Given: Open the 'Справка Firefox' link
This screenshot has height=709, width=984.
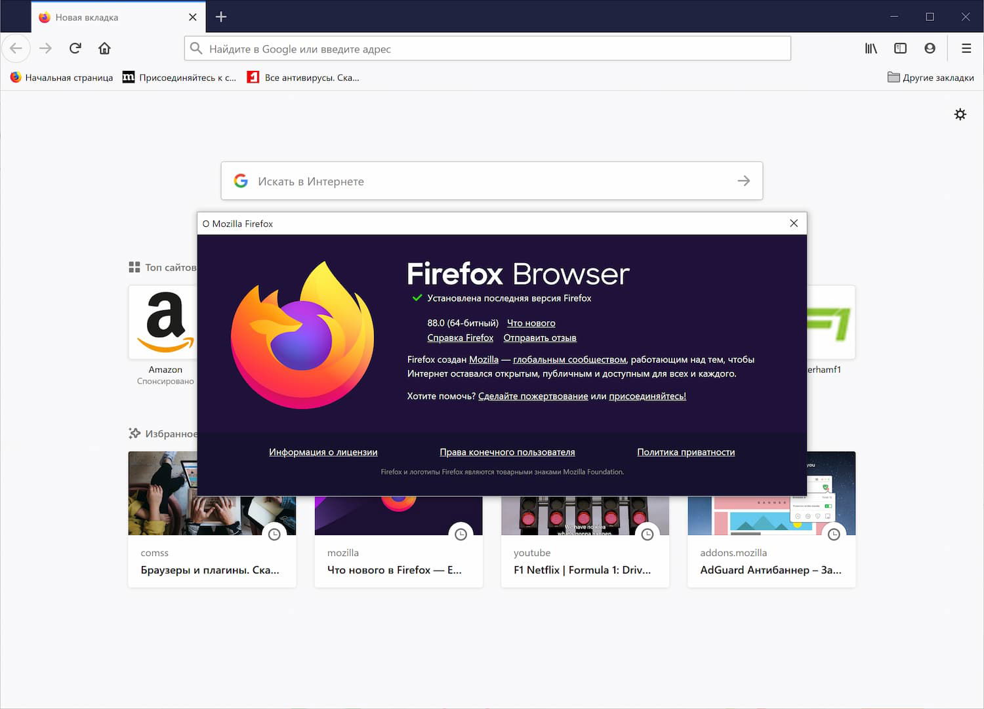Looking at the screenshot, I should [461, 338].
